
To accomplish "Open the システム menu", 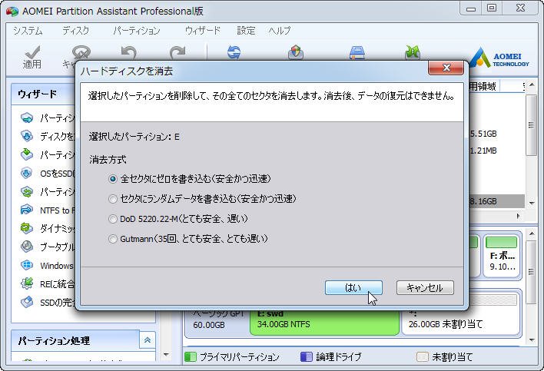I will [x=28, y=31].
